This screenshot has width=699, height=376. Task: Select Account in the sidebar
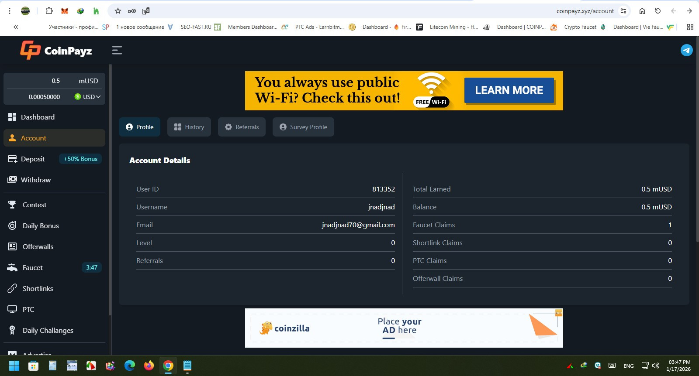click(54, 138)
